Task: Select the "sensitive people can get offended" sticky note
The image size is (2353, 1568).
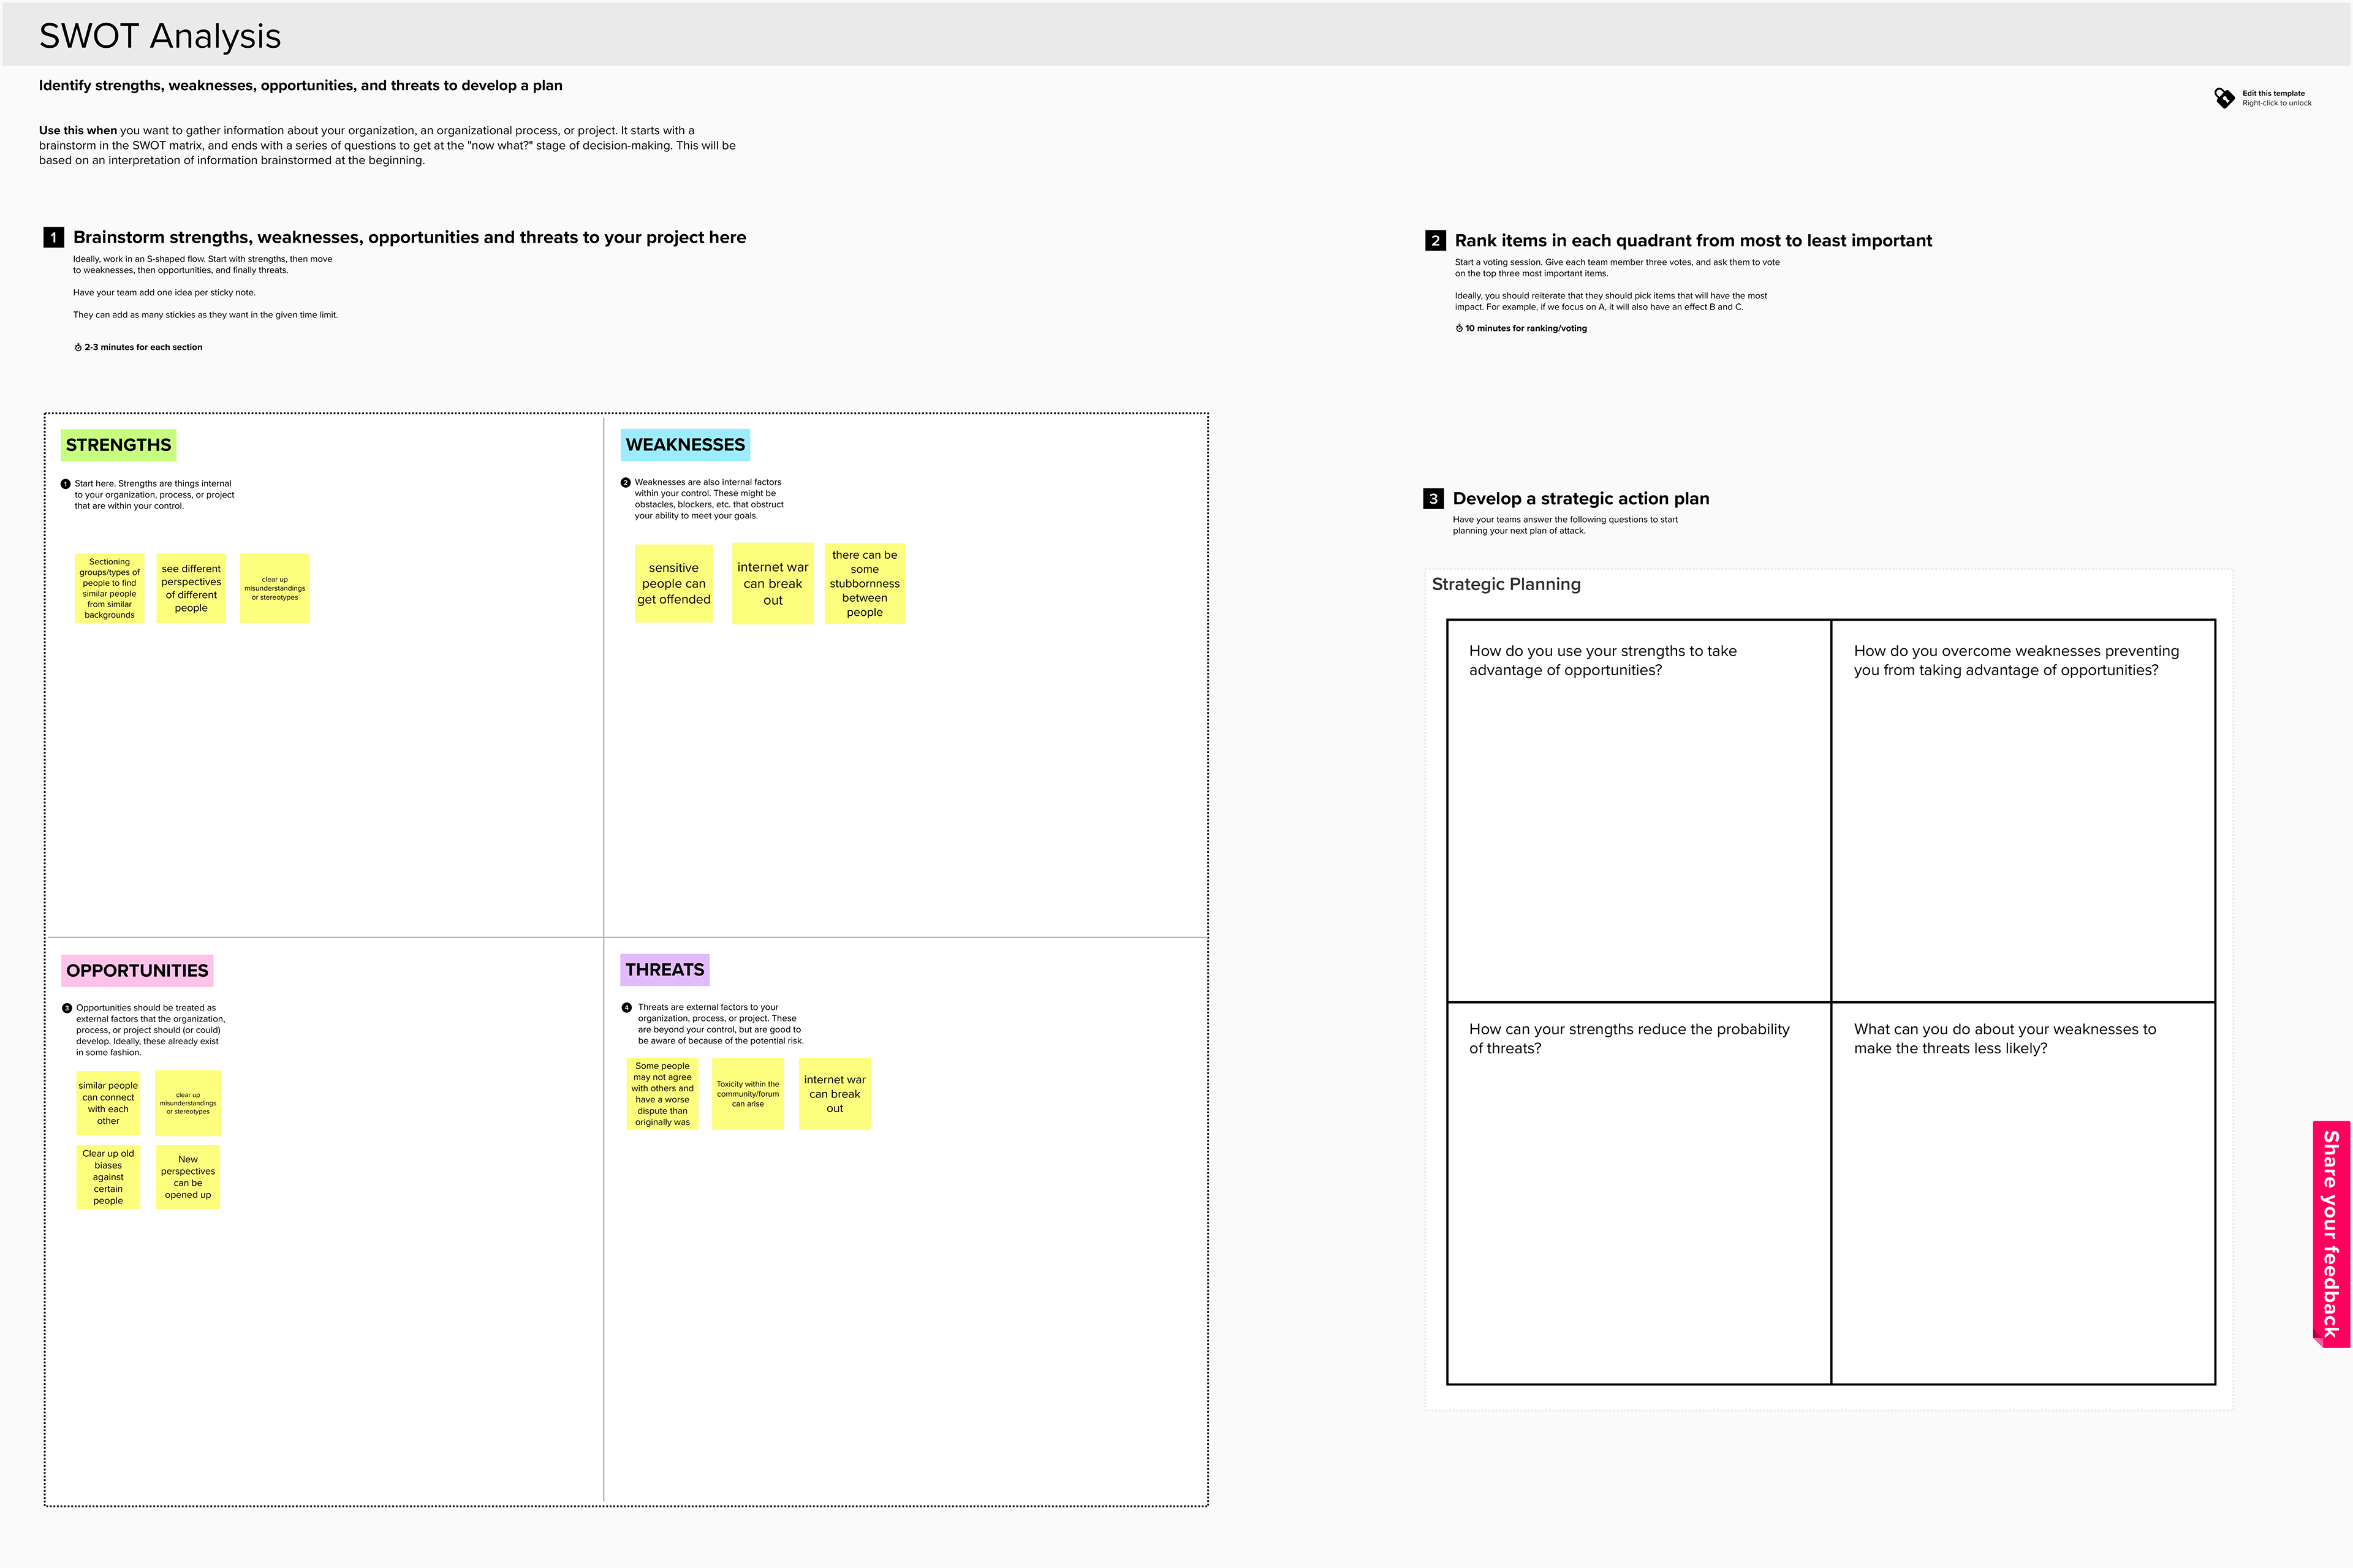Action: 674,584
